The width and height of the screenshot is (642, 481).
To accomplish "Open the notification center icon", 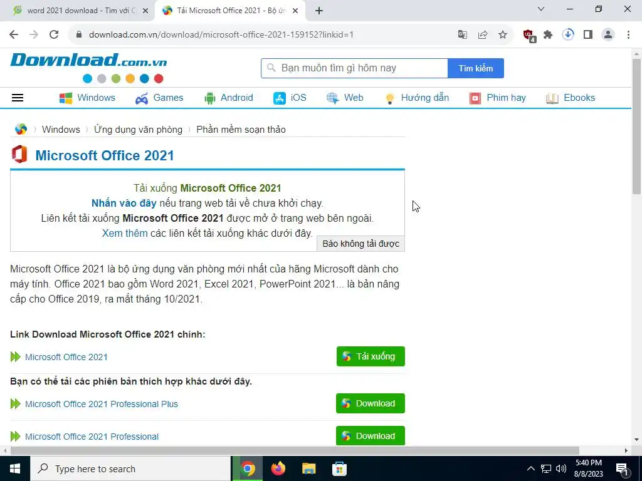I will coord(622,468).
